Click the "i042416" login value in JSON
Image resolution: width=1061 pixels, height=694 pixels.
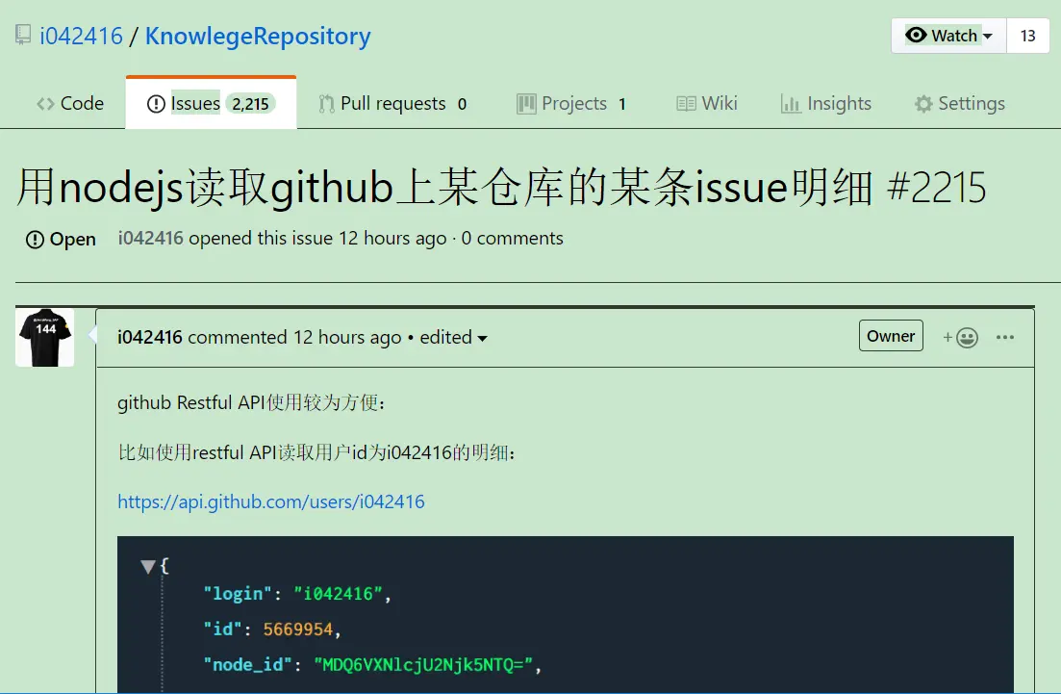point(338,594)
